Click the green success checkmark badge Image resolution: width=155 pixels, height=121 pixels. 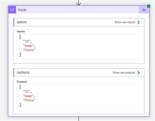point(148,6)
